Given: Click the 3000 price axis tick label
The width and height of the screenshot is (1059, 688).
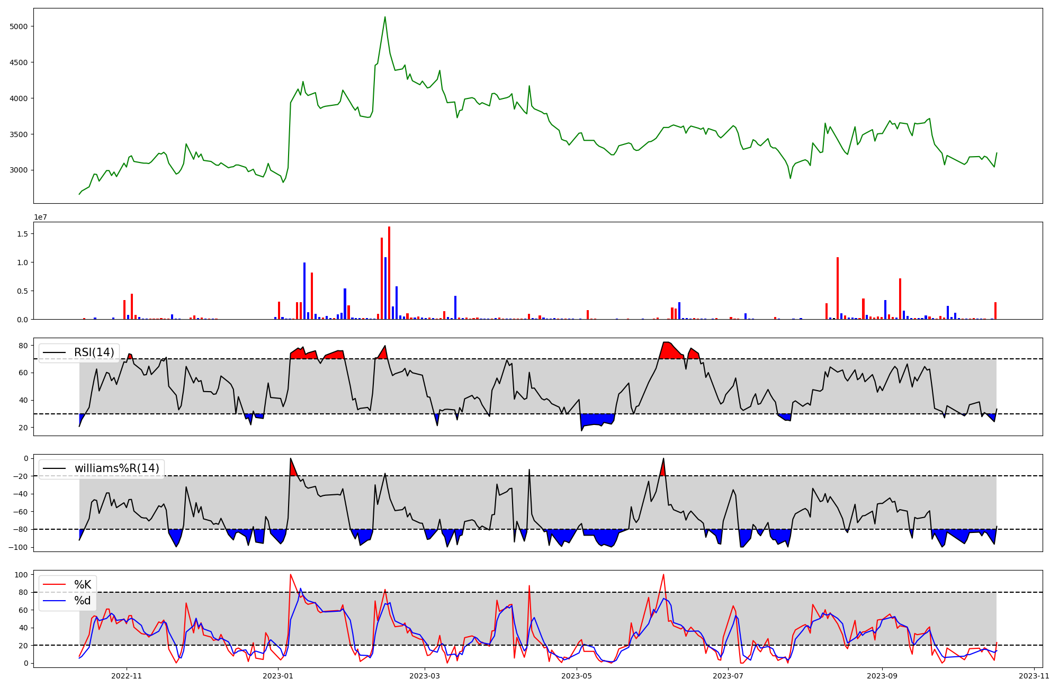Looking at the screenshot, I should pos(19,170).
